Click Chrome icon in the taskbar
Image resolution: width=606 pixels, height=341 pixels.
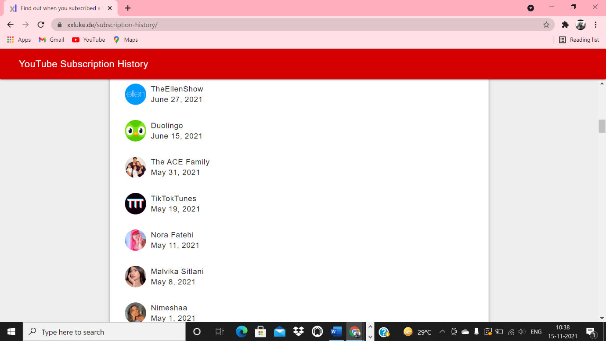coord(355,332)
